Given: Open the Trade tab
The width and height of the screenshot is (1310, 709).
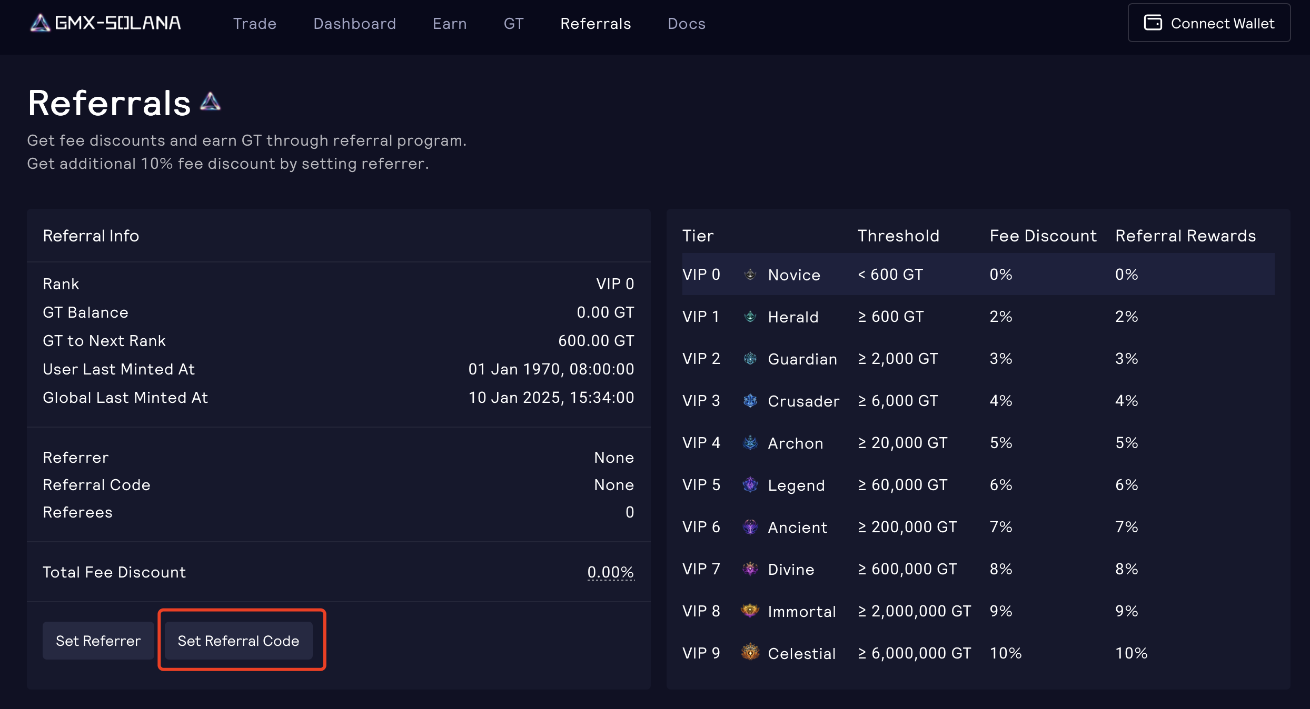Looking at the screenshot, I should click(255, 24).
